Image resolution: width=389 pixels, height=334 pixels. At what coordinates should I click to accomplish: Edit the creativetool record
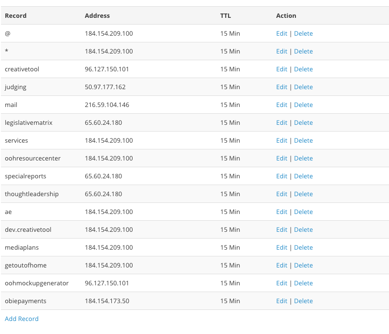282,69
